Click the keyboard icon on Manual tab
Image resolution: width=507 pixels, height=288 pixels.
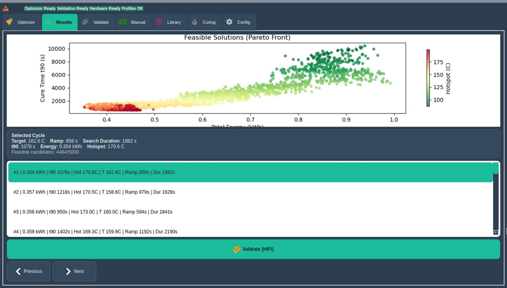[123, 22]
